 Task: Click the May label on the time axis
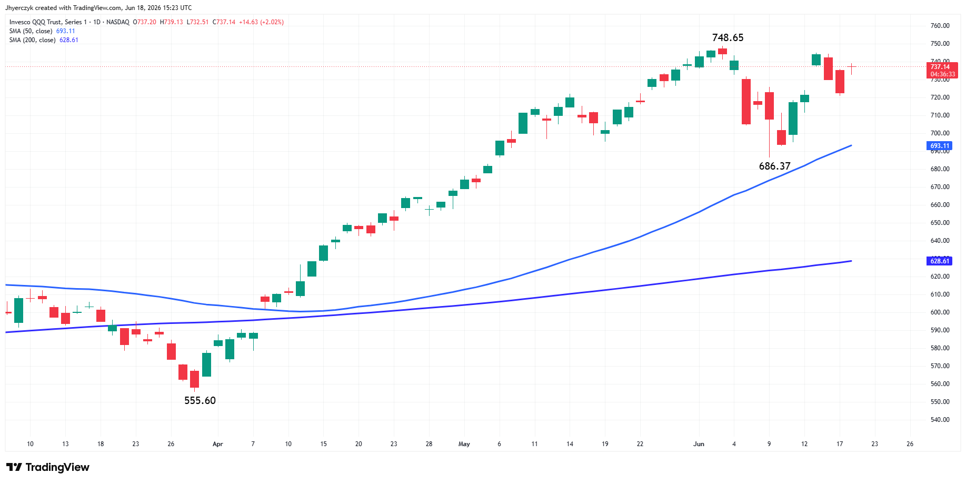(464, 444)
